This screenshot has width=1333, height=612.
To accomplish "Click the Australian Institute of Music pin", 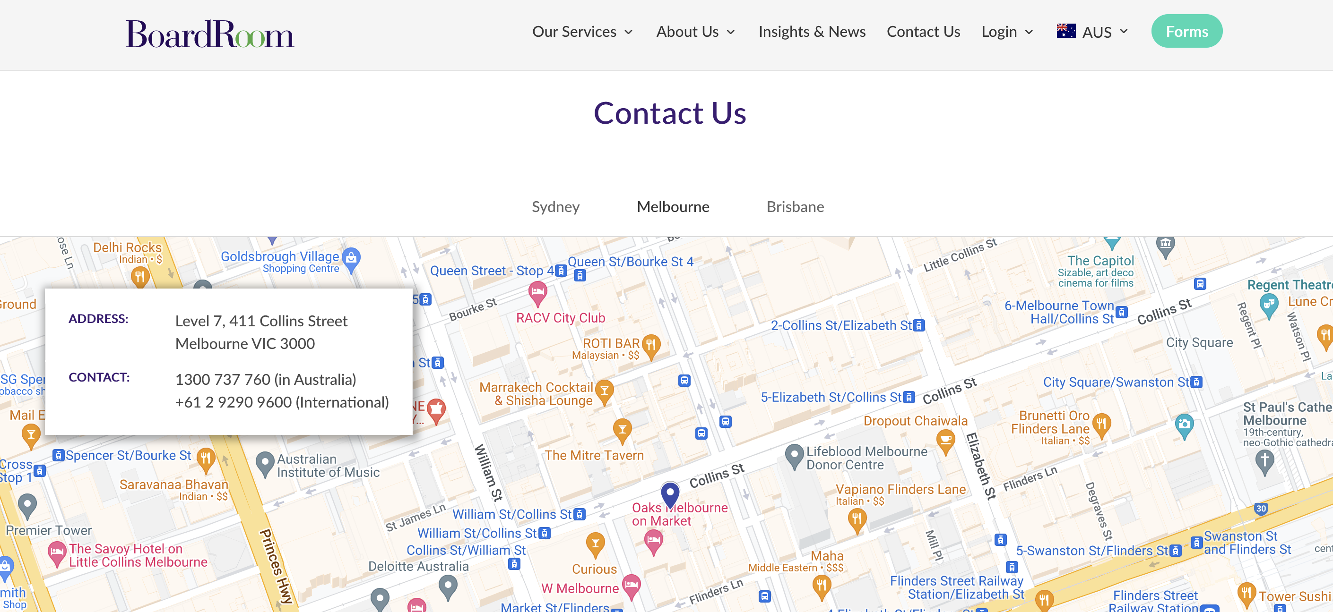I will (x=264, y=465).
